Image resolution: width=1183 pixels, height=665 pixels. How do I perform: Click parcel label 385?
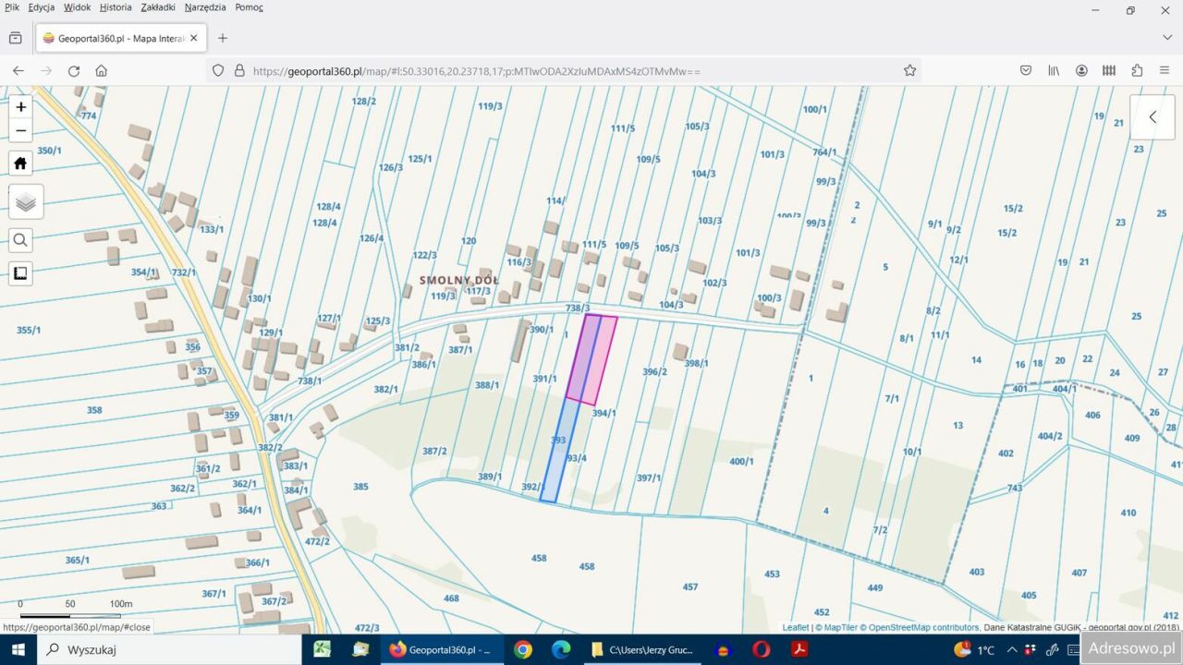[x=360, y=486]
